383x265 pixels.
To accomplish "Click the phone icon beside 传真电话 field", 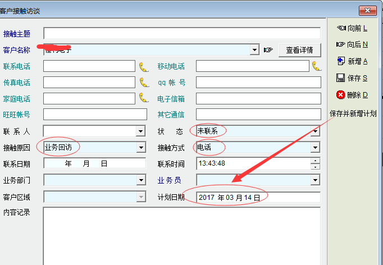I will [144, 83].
